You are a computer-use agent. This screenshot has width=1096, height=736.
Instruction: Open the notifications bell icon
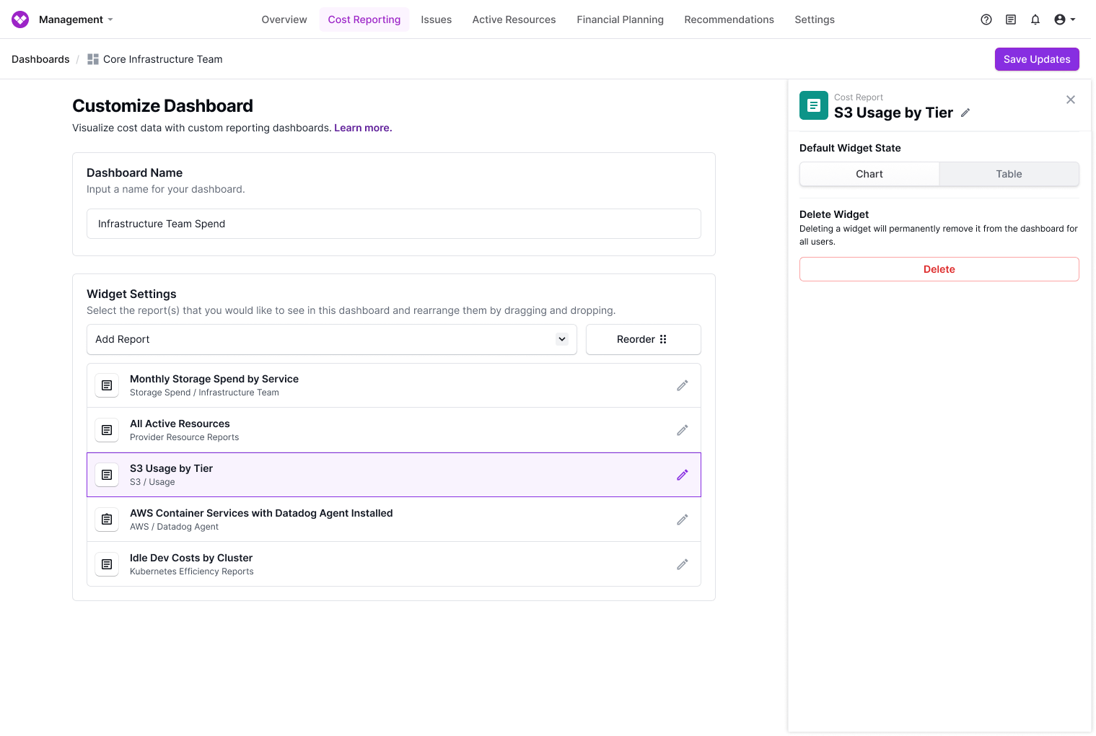point(1035,19)
